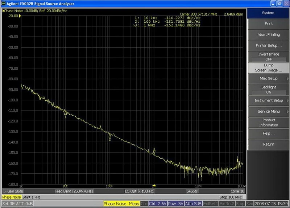Click date-time '2008-07-25 15:39'

271,204
